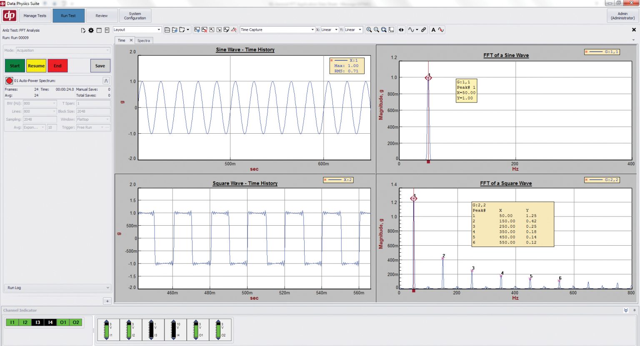Click the zoom out magnifier icon

click(376, 30)
